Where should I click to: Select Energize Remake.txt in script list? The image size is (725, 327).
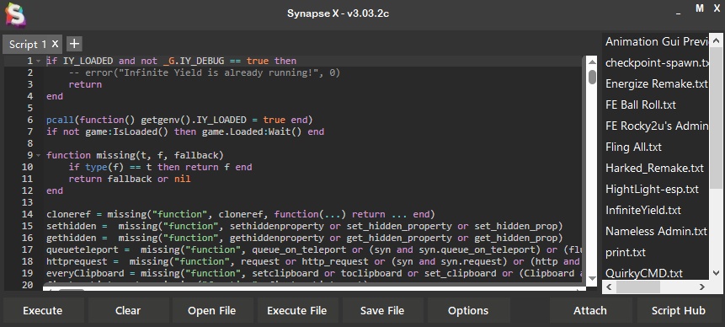click(x=656, y=83)
